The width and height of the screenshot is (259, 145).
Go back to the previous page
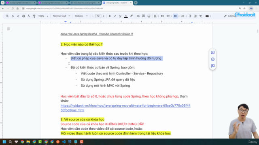tap(3, 8)
